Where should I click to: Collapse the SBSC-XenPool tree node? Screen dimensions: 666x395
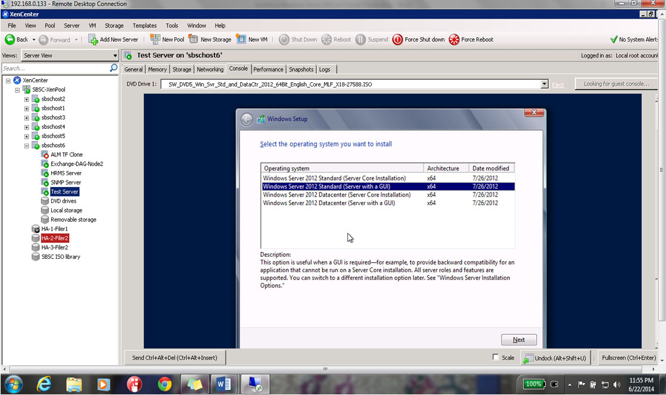[17, 89]
